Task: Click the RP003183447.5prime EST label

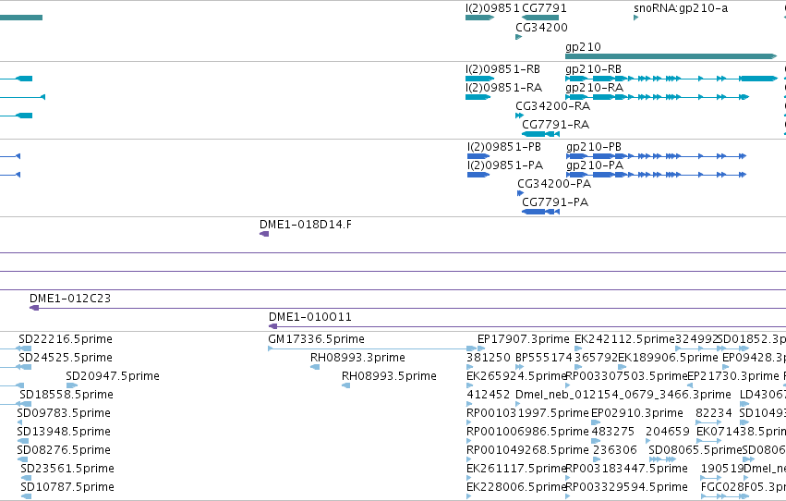Action: pyautogui.click(x=626, y=469)
